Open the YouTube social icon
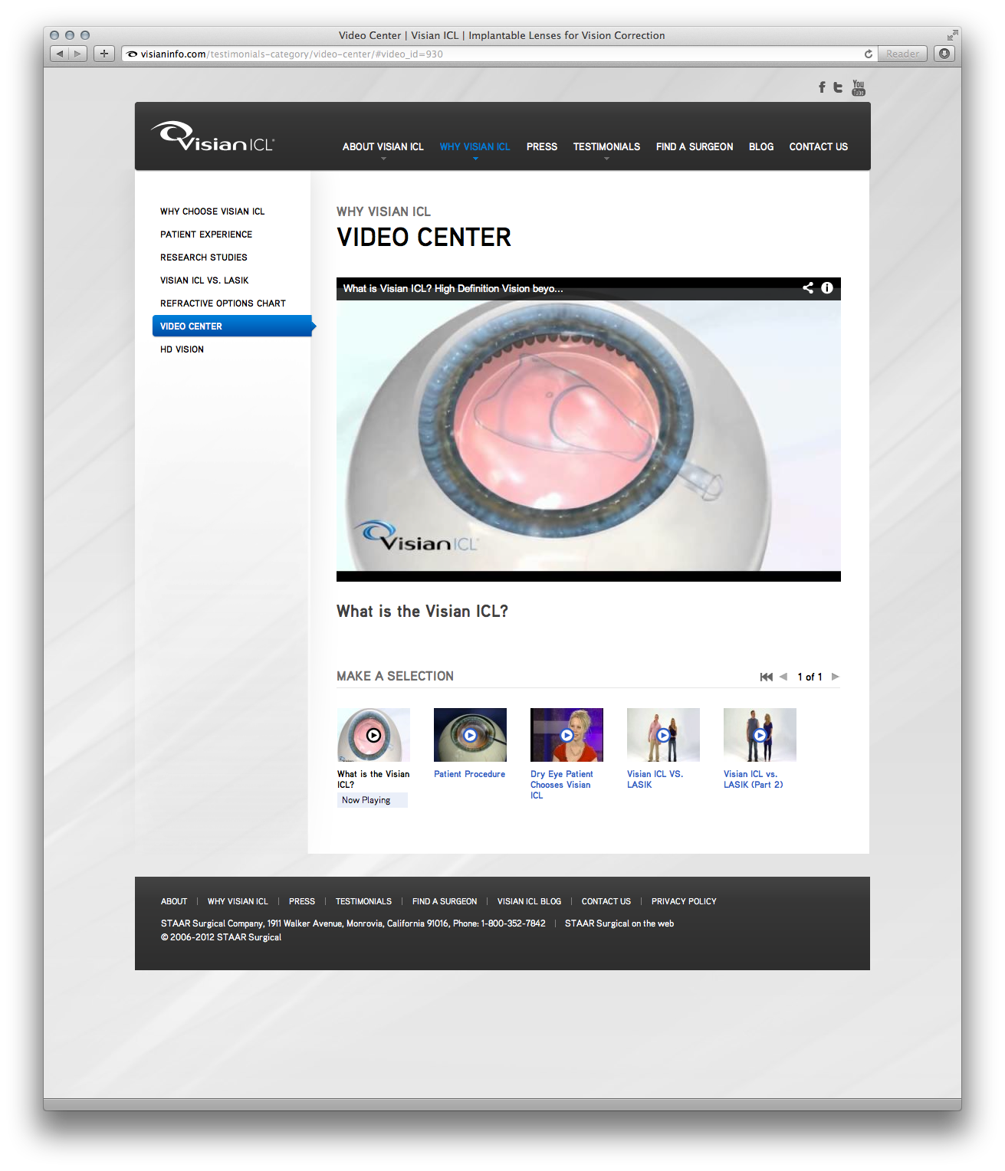1005x1171 pixels. [x=859, y=87]
